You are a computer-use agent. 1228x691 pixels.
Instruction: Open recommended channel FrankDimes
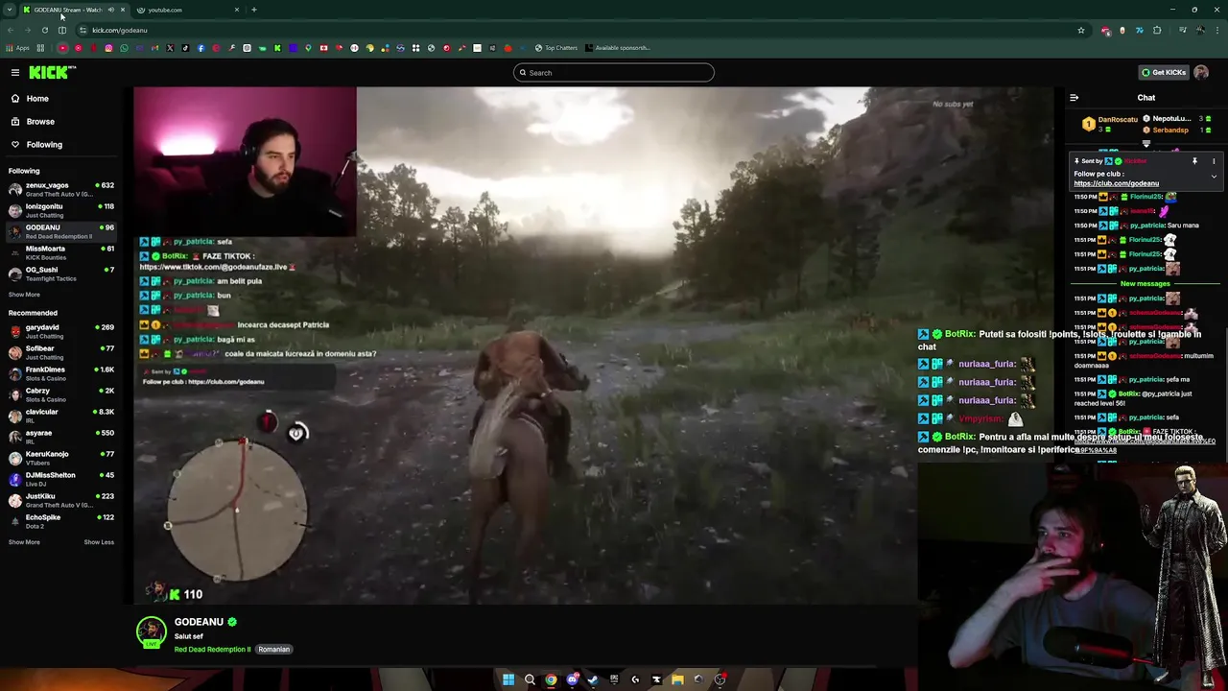pyautogui.click(x=61, y=373)
